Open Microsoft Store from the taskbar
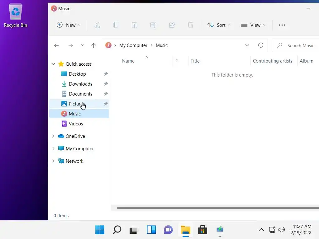The image size is (319, 239). click(202, 230)
